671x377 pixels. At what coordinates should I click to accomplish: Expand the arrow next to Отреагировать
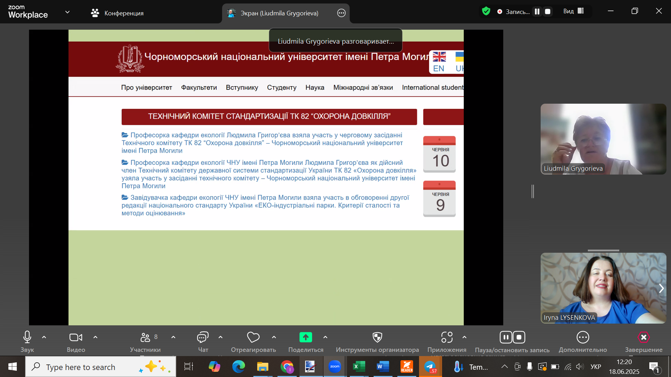click(274, 337)
